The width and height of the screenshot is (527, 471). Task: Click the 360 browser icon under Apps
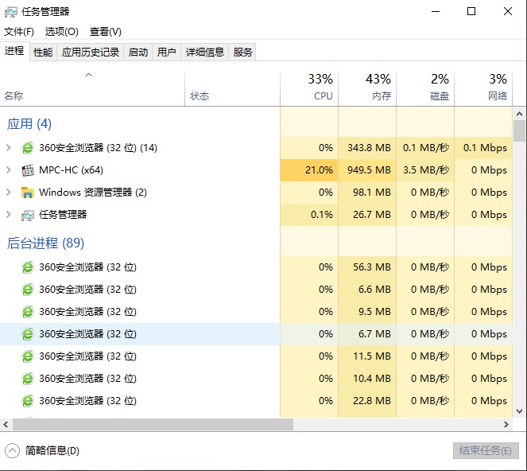28,148
